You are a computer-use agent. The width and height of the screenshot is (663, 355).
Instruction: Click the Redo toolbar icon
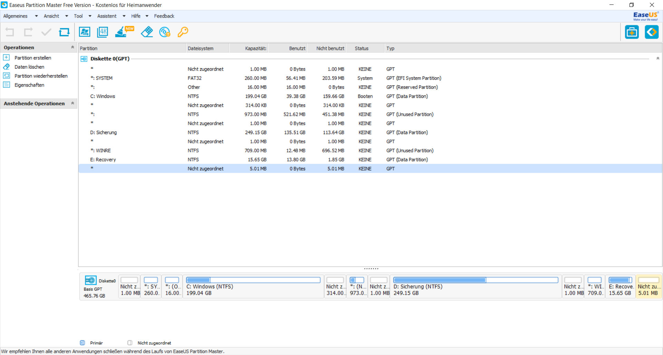pyautogui.click(x=28, y=32)
